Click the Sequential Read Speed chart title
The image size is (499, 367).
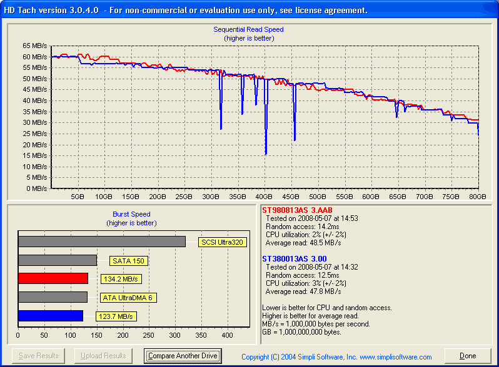pyautogui.click(x=248, y=29)
